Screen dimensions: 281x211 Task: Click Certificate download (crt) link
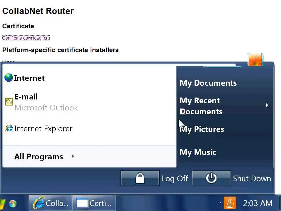point(26,38)
